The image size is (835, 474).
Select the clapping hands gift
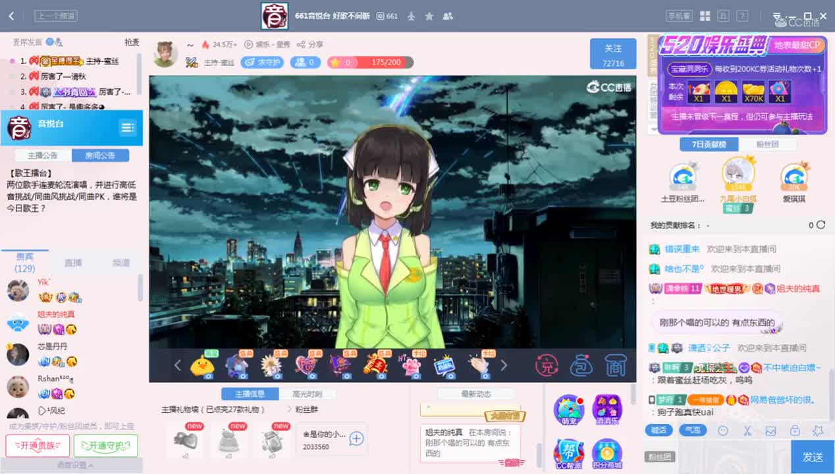pos(479,366)
